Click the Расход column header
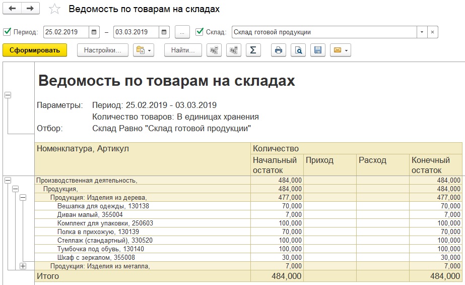 point(383,165)
